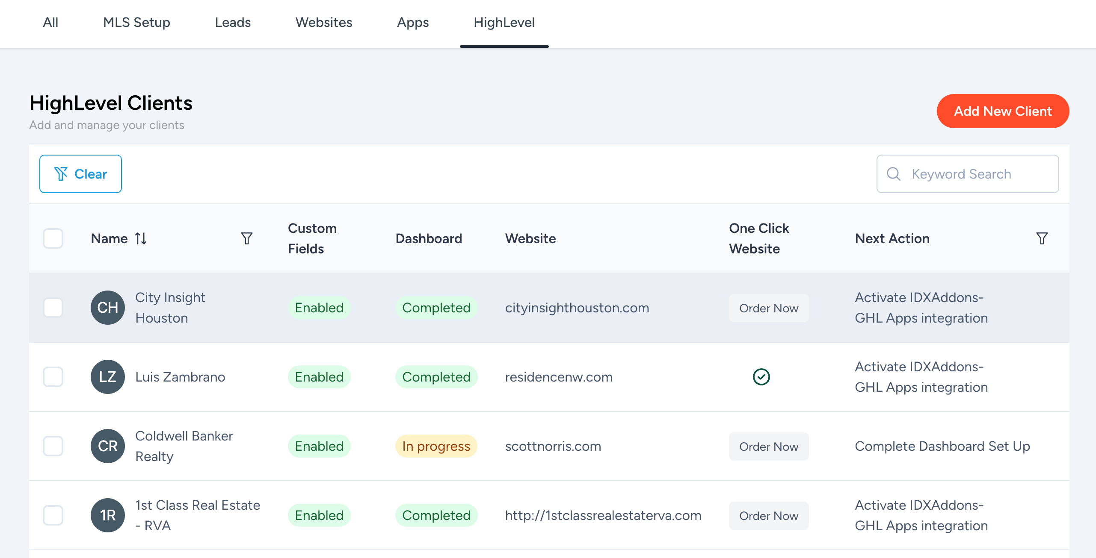The image size is (1096, 558).
Task: Open the Websites tab
Action: point(324,22)
